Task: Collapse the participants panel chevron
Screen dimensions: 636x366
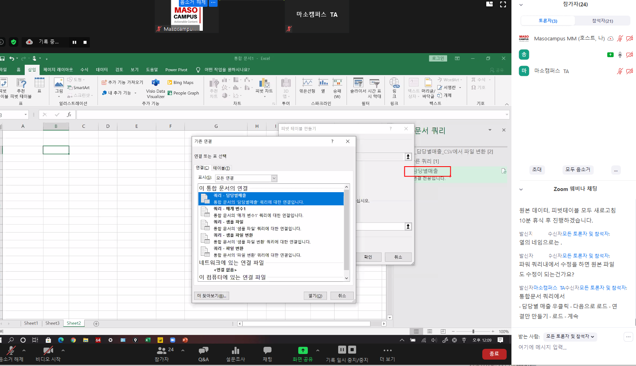Action: click(521, 5)
